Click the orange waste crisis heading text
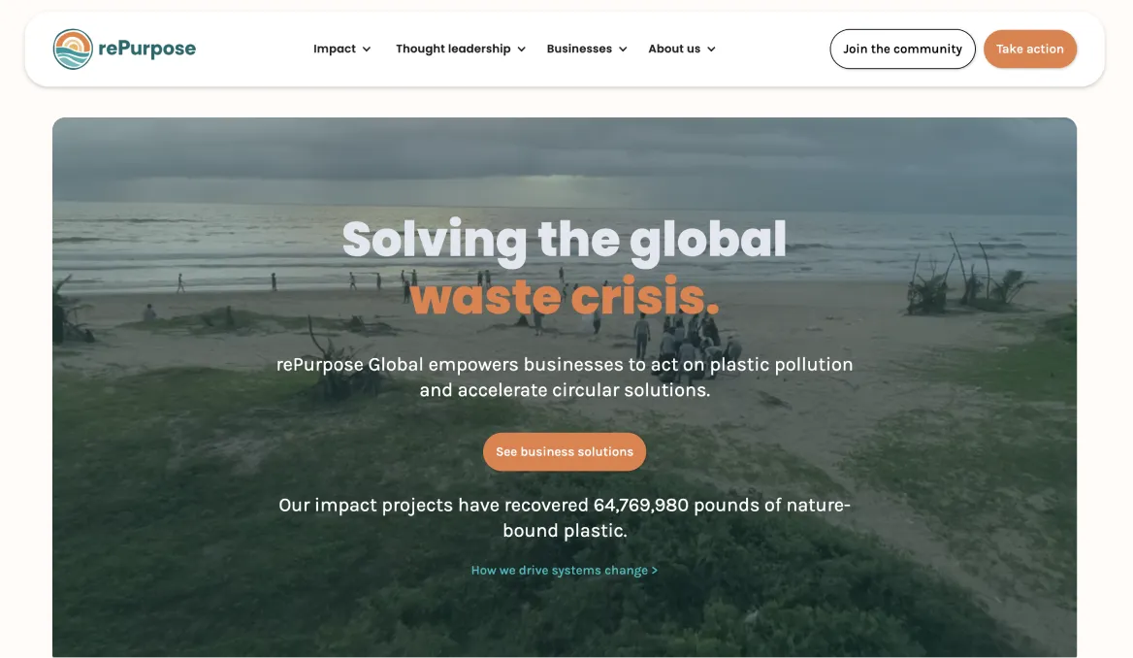The image size is (1133, 658). tap(565, 297)
